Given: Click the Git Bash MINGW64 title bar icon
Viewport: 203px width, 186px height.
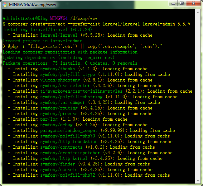Looking at the screenshot, I should coord(5,5).
